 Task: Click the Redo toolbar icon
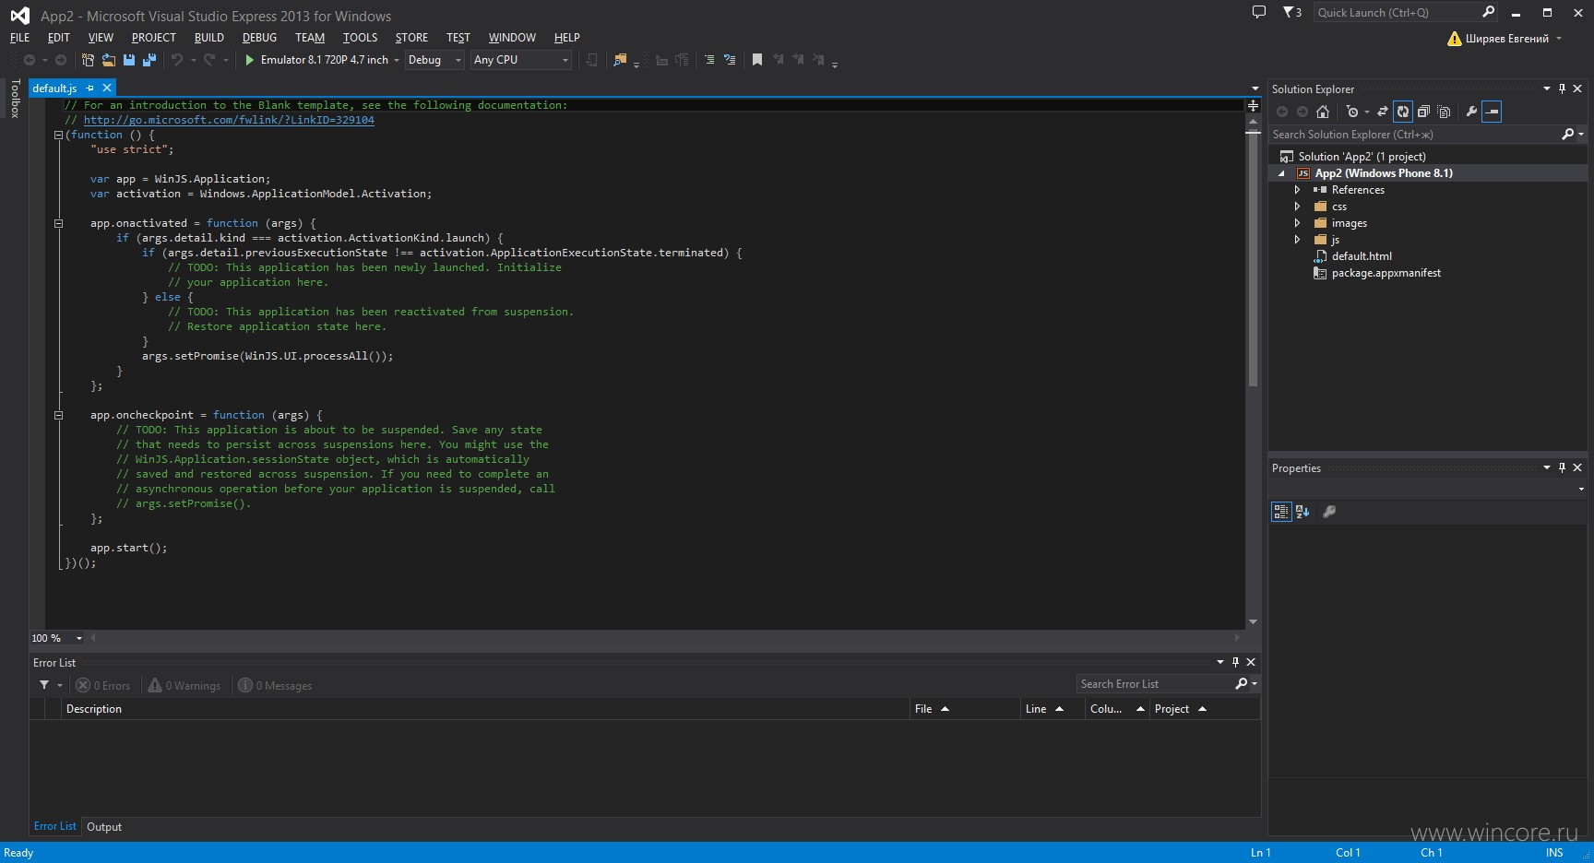tap(210, 60)
